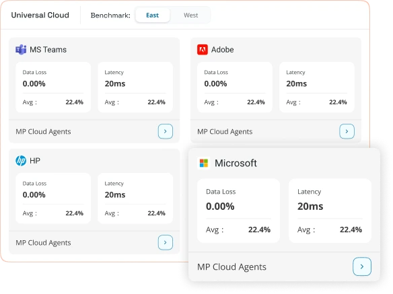Select the HP card heading
The image size is (393, 294).
click(x=35, y=161)
